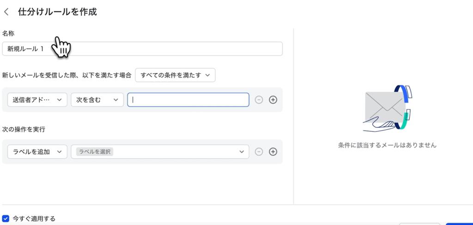
Task: Open the すべての条件を満たす dropdown
Action: point(178,75)
